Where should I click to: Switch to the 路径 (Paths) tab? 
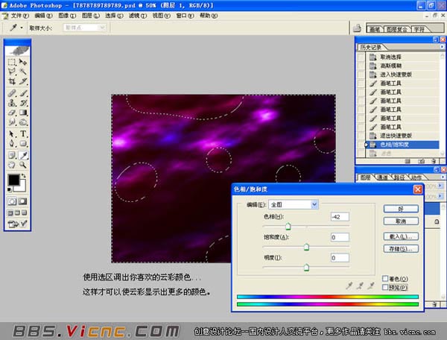(x=399, y=177)
